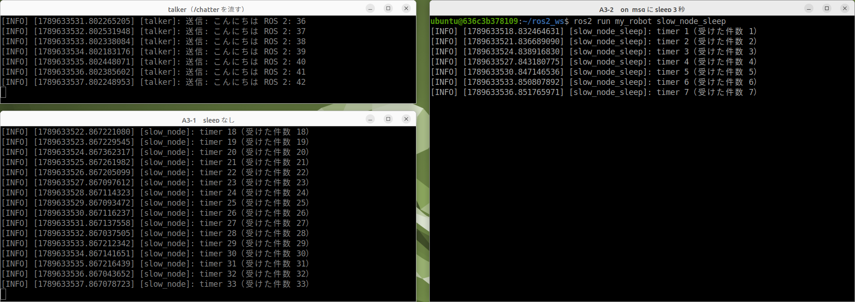Viewport: 855px width, 302px height.
Task: Click the slow_node 'timer 28' log line
Action: click(155, 233)
